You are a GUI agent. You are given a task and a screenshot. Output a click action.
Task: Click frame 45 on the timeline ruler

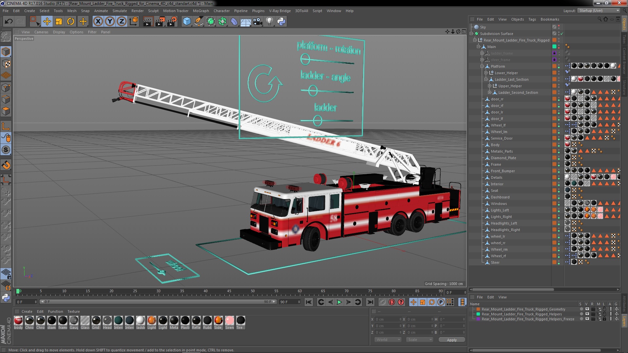click(x=229, y=291)
